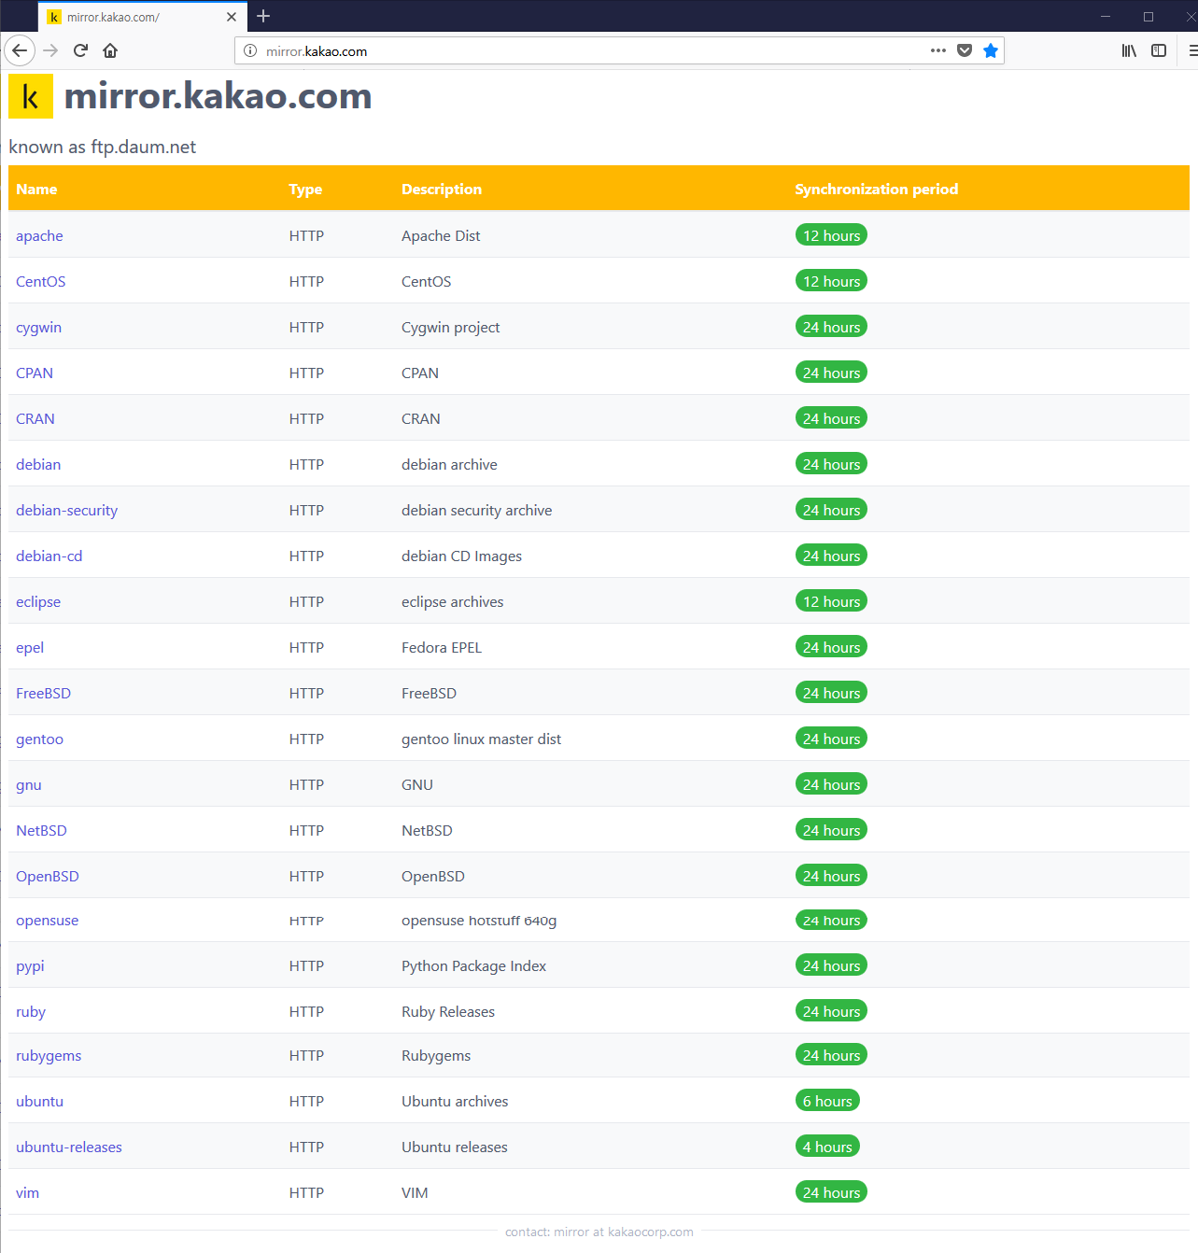
Task: Open the ubuntu-releases mirror link
Action: [x=69, y=1147]
